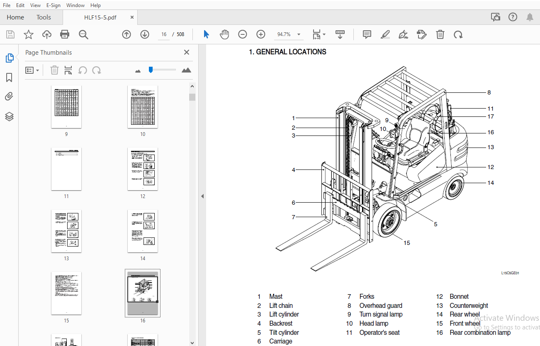Click the insert pages icon in thumbnails panel
The height and width of the screenshot is (346, 540).
68,70
